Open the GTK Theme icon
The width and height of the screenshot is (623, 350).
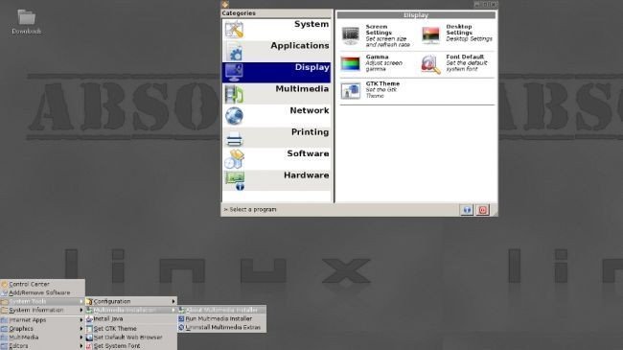351,90
